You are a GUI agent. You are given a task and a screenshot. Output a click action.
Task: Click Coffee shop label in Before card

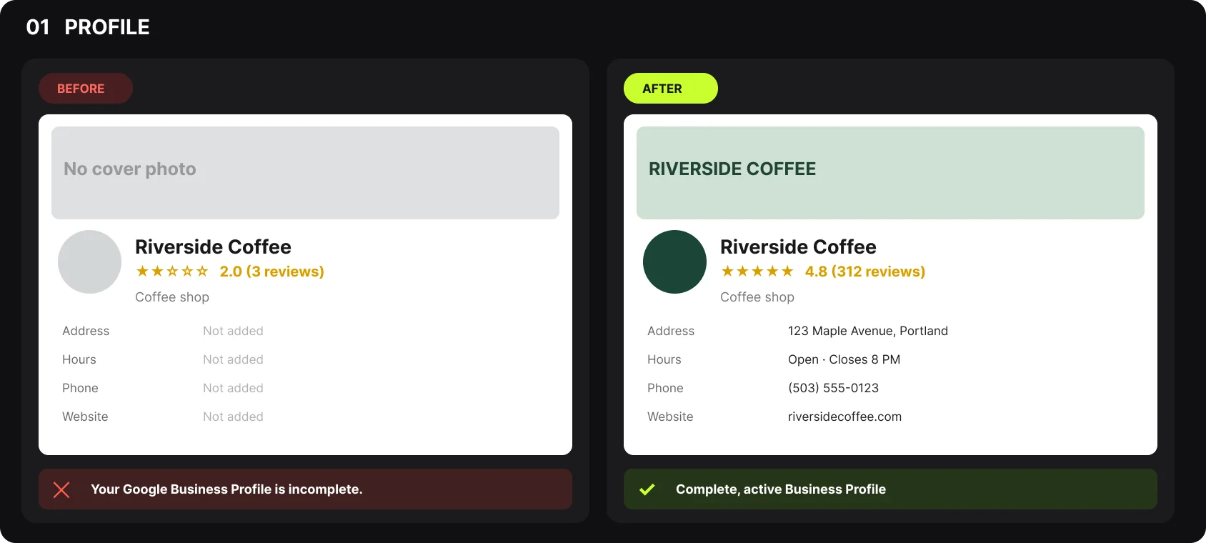[172, 297]
